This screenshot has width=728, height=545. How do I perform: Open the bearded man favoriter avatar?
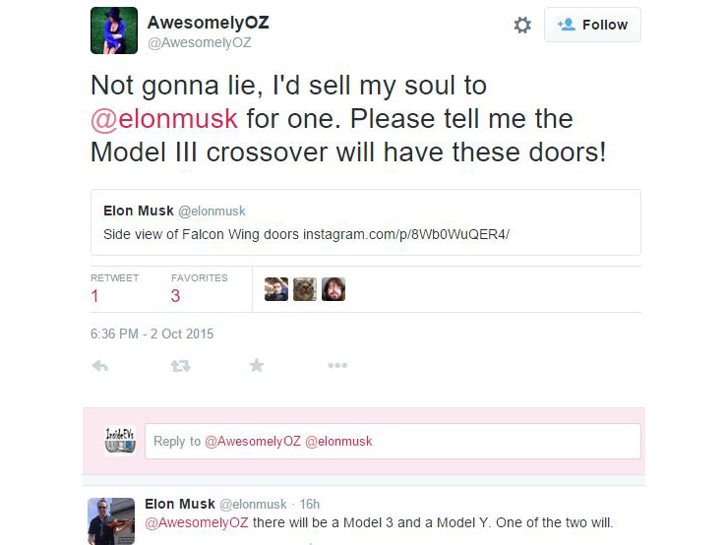[334, 289]
